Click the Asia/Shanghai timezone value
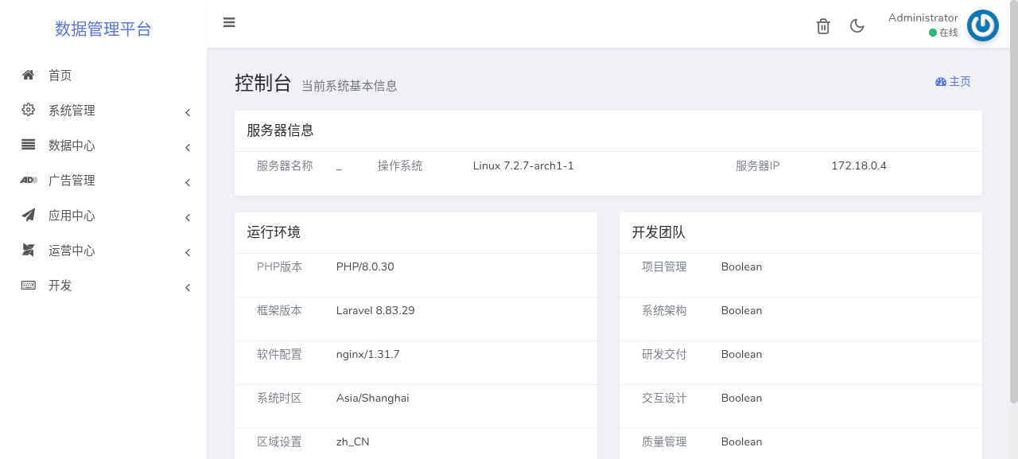Image resolution: width=1018 pixels, height=459 pixels. (x=373, y=399)
